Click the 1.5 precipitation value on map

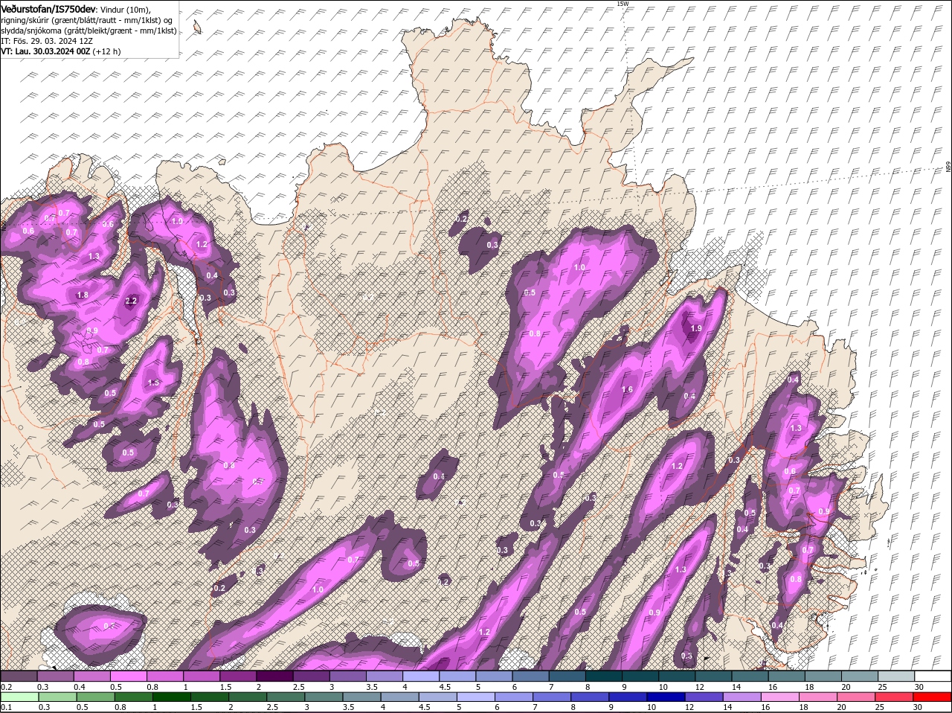click(153, 383)
